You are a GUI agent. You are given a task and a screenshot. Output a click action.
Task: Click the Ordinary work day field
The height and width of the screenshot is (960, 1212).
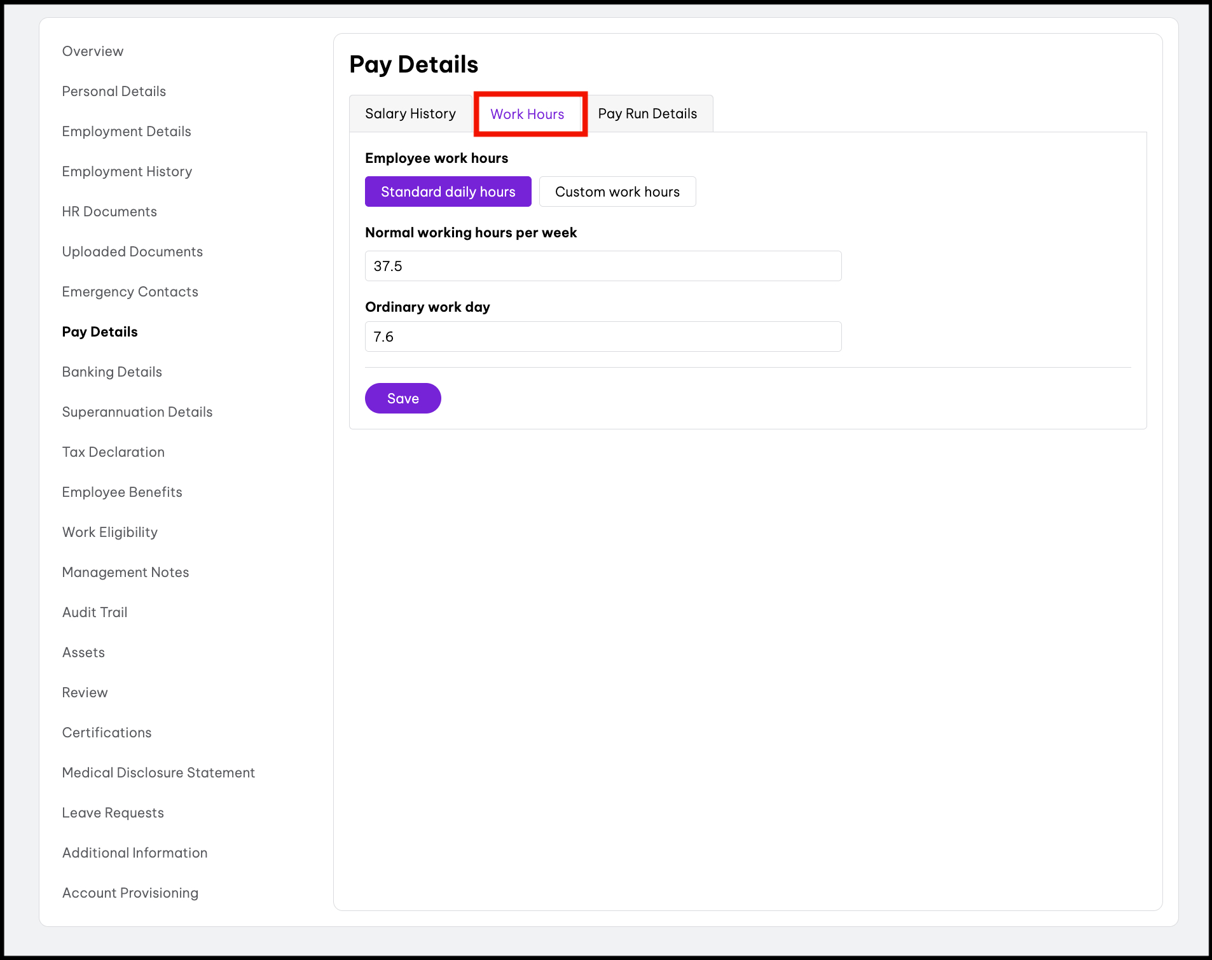click(x=603, y=337)
